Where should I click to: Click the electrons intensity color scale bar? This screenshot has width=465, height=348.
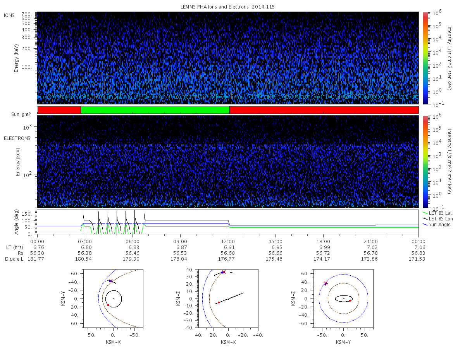(x=425, y=162)
